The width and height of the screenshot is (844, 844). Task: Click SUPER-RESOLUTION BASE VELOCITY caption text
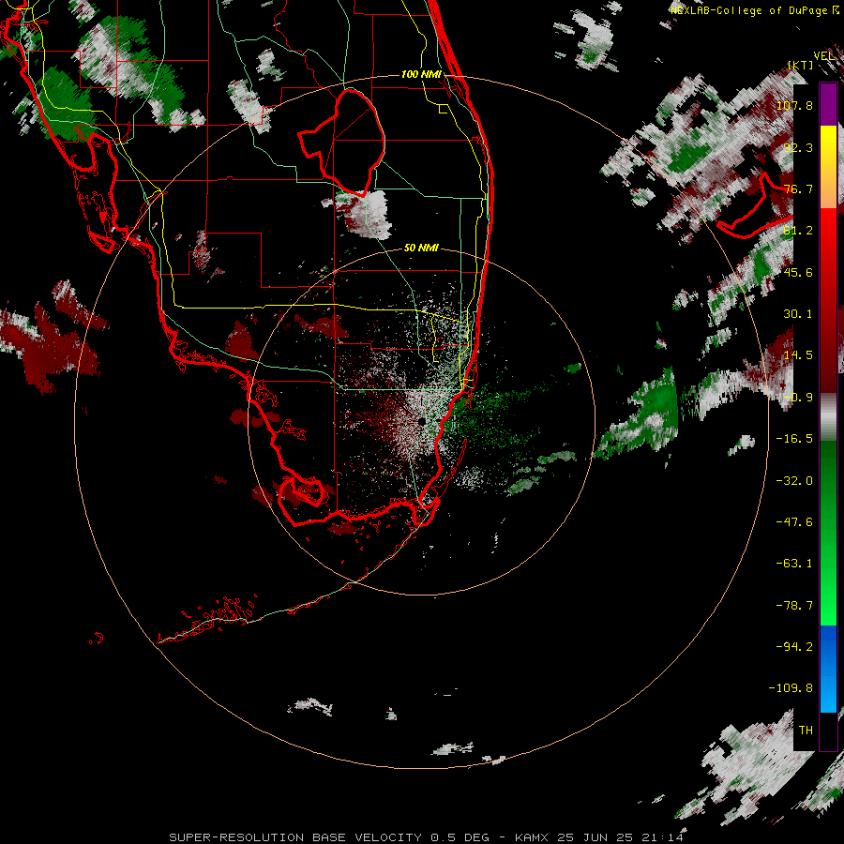point(295,837)
